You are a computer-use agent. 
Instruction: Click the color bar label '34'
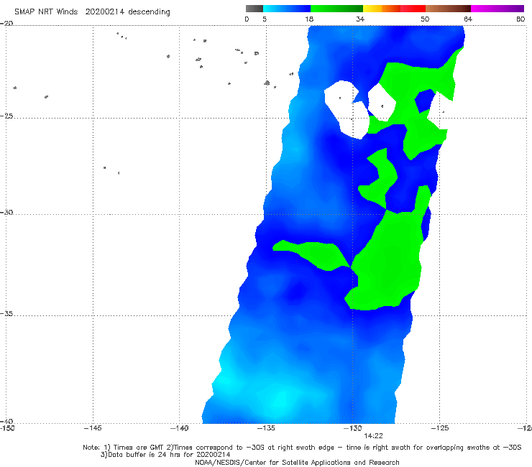(x=360, y=19)
